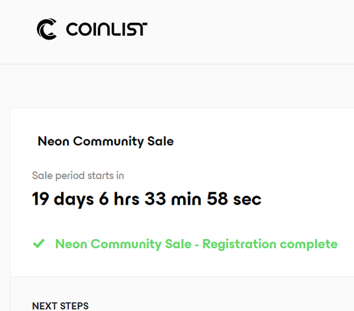354x311 pixels.
Task: Select the word Sale in black heading
Action: click(160, 141)
